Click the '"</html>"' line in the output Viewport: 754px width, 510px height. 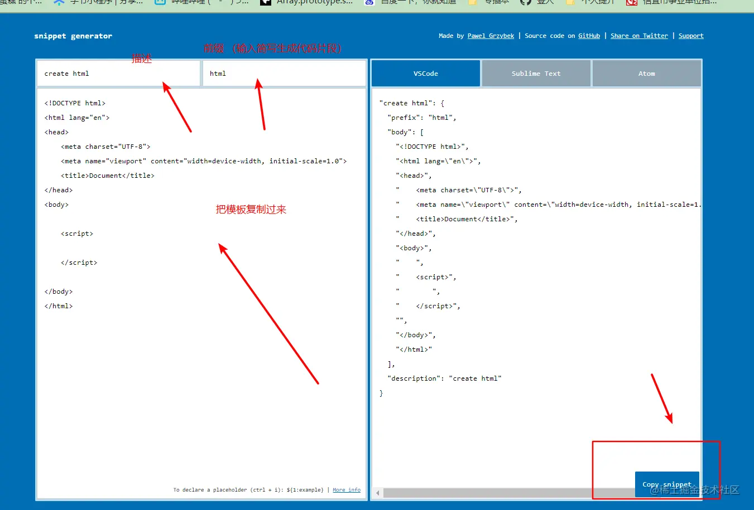pyautogui.click(x=414, y=349)
